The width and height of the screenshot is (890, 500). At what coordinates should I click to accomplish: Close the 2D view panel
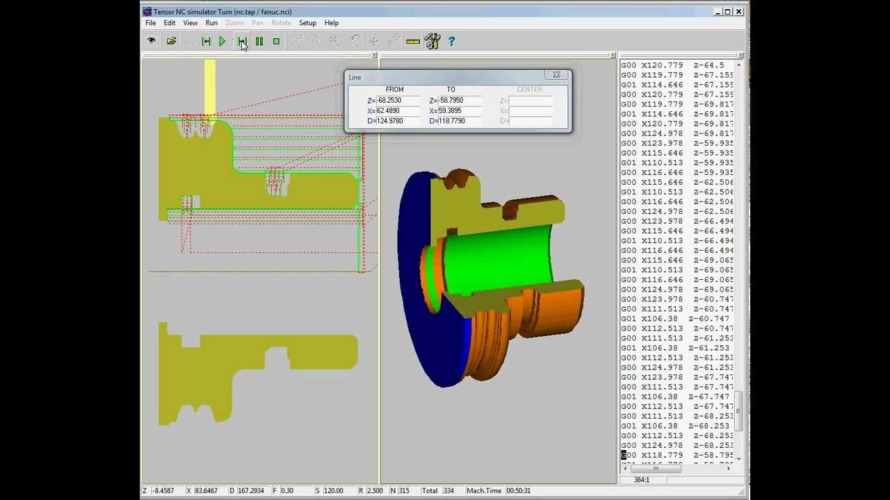pyautogui.click(x=375, y=56)
